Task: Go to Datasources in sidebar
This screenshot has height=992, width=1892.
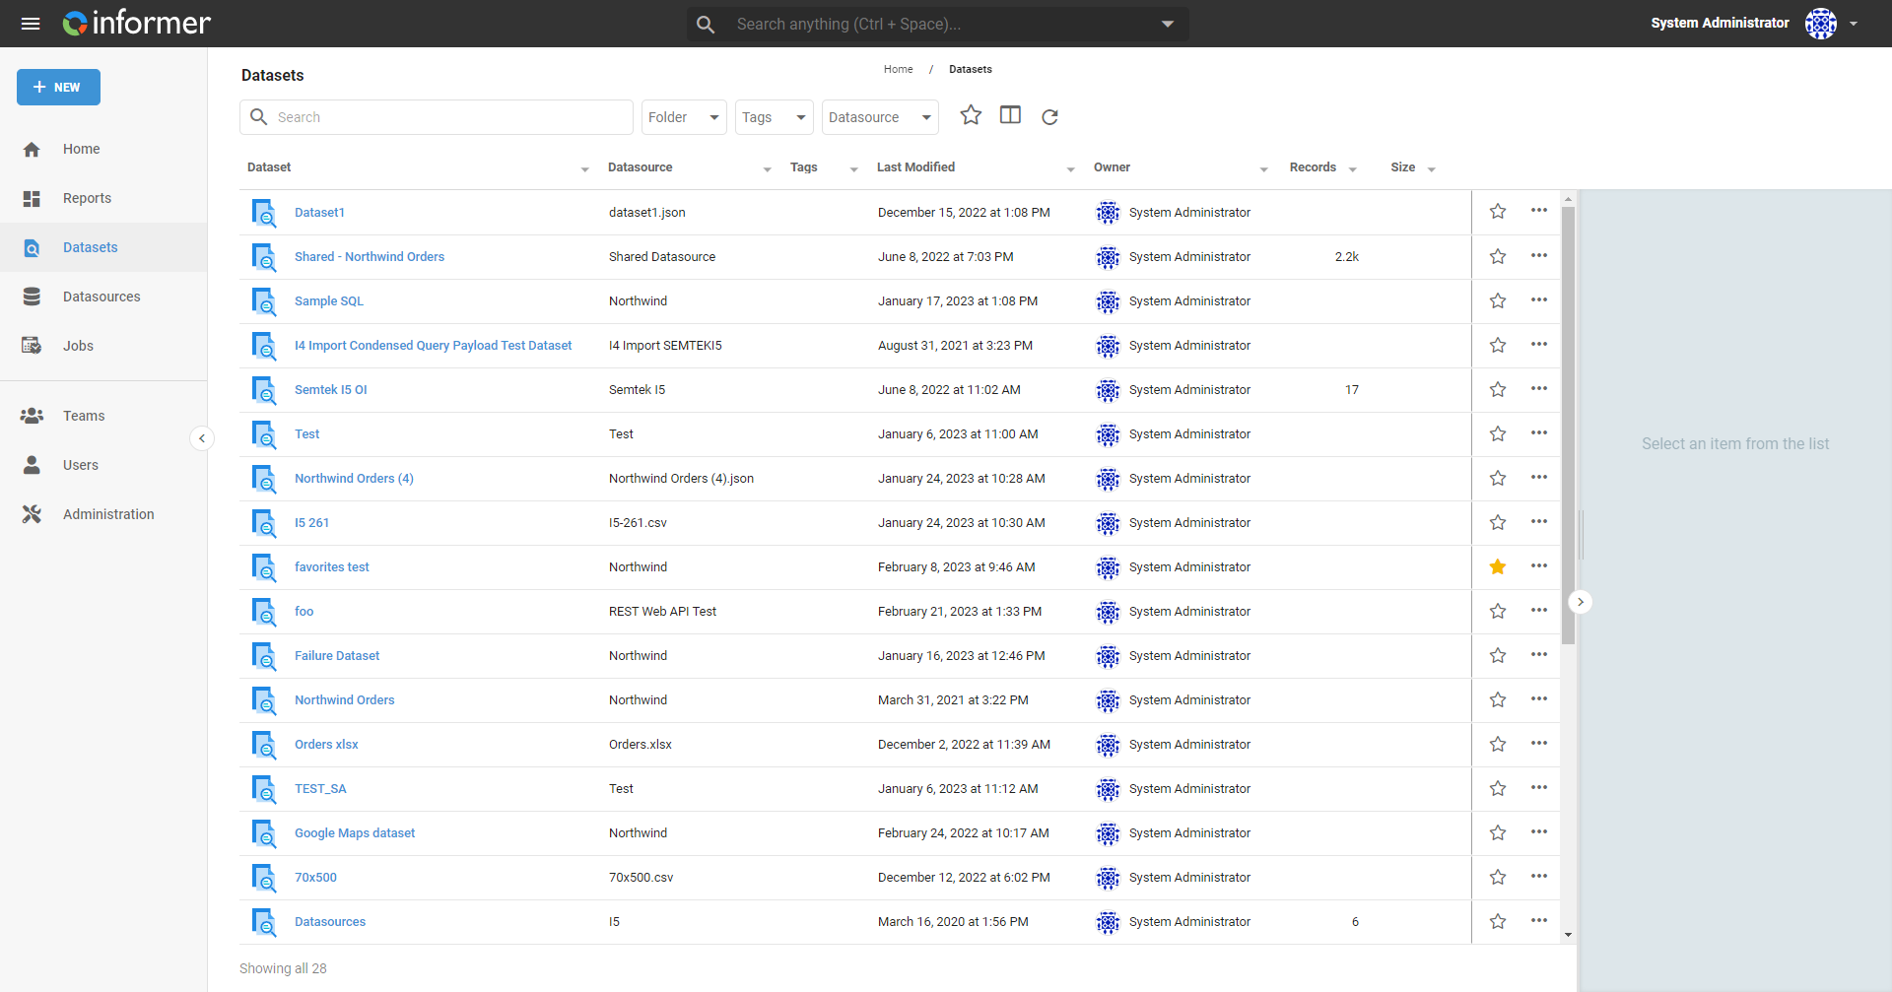Action: pyautogui.click(x=101, y=297)
